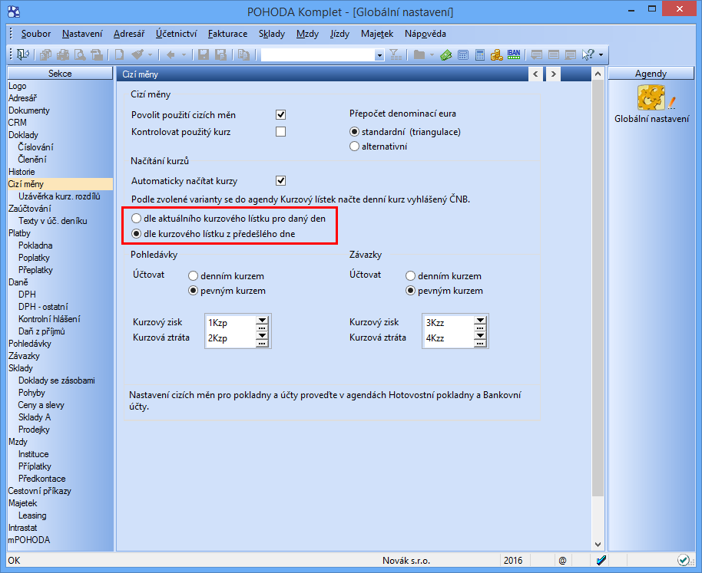This screenshot has height=573, width=702.
Task: Open the first calculator icon
Action: 463,54
